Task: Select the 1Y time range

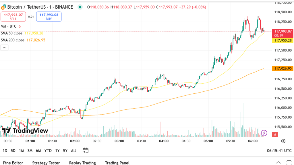Action: [57, 151]
